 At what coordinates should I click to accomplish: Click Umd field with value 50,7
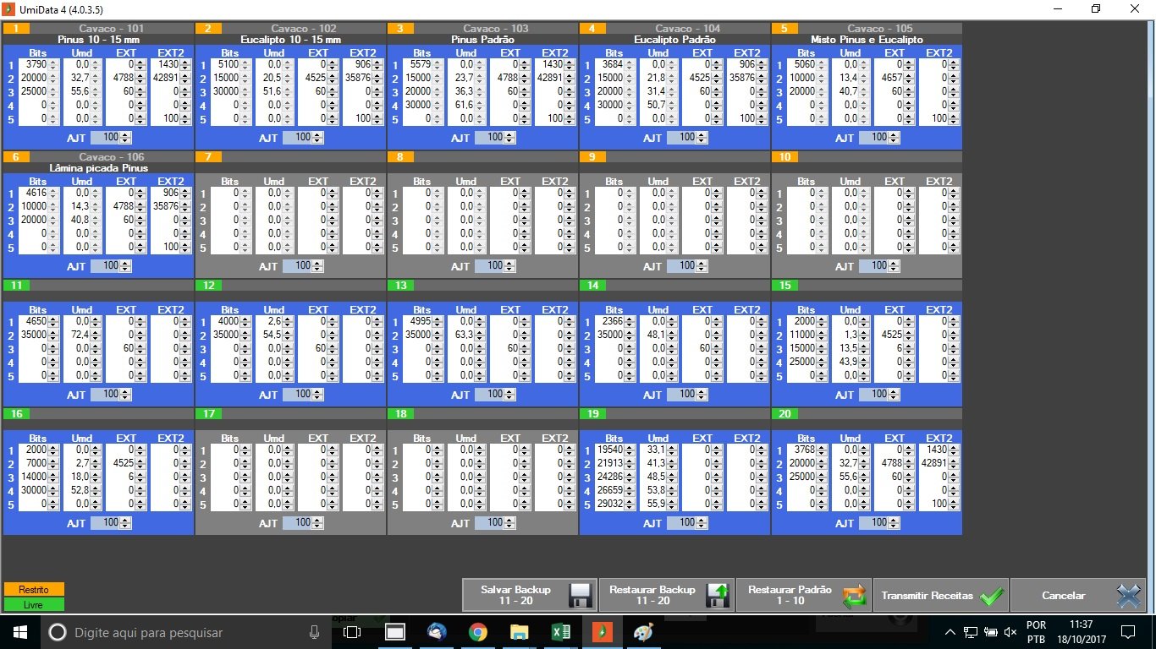tap(659, 105)
